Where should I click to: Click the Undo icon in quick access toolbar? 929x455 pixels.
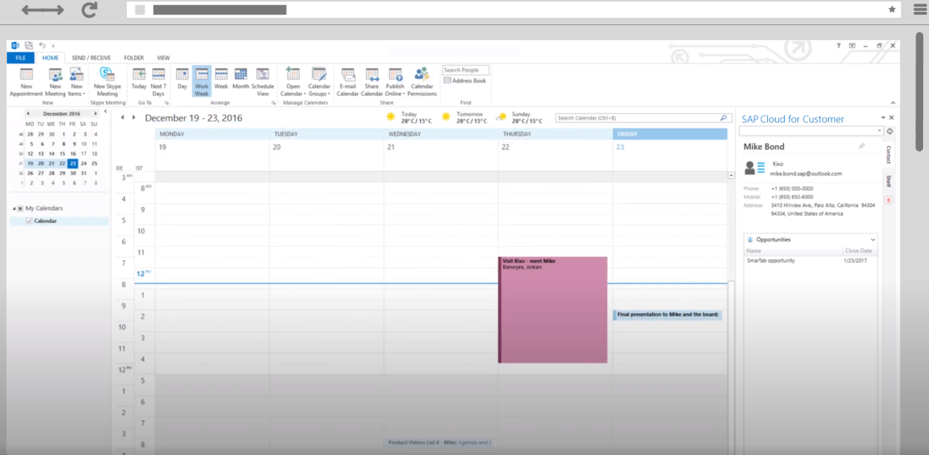pyautogui.click(x=42, y=45)
